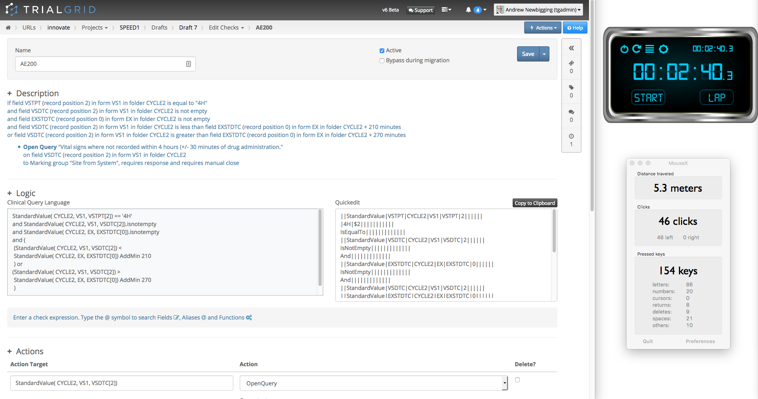The height and width of the screenshot is (399, 758).
Task: Open the Projects breadcrumb menu
Action: pyautogui.click(x=95, y=28)
